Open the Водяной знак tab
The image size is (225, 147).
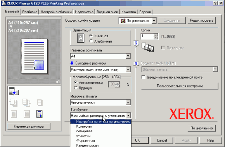click(x=107, y=12)
